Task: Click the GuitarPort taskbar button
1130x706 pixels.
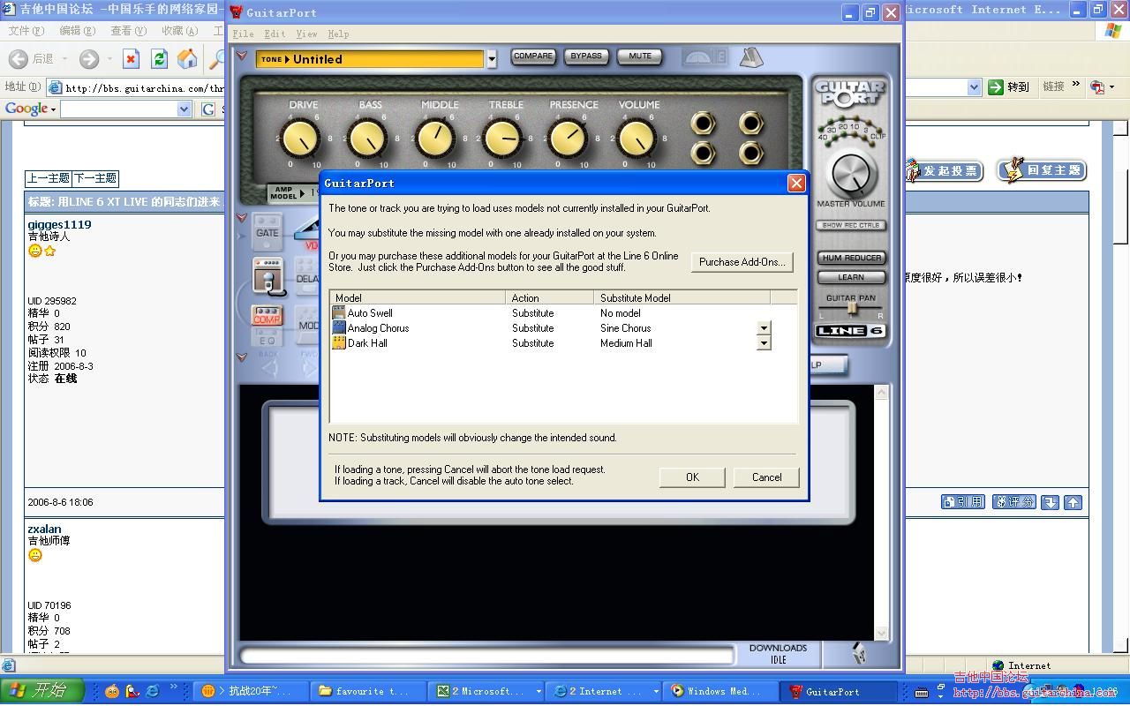Action: tap(840, 692)
